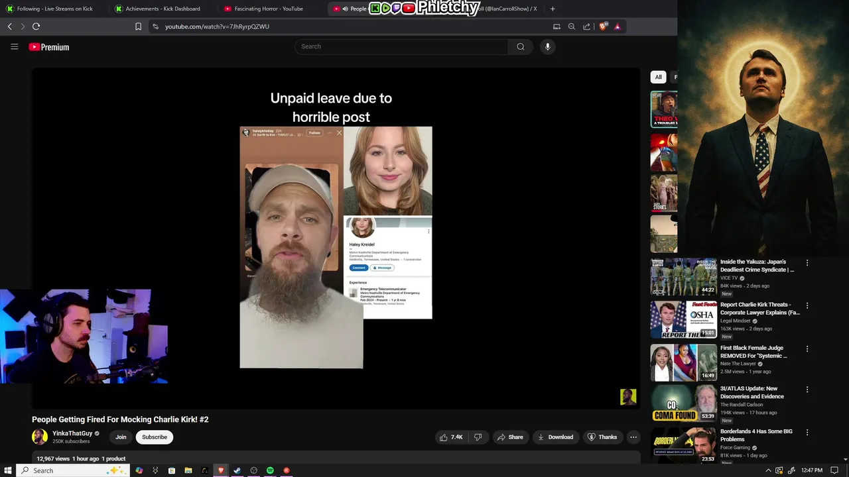Click the YouTube Premium logo
The image size is (849, 477).
tap(49, 47)
